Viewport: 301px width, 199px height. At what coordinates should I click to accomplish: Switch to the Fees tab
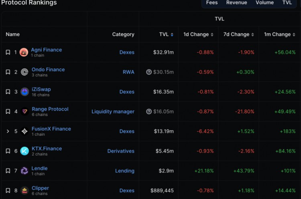(212, 3)
